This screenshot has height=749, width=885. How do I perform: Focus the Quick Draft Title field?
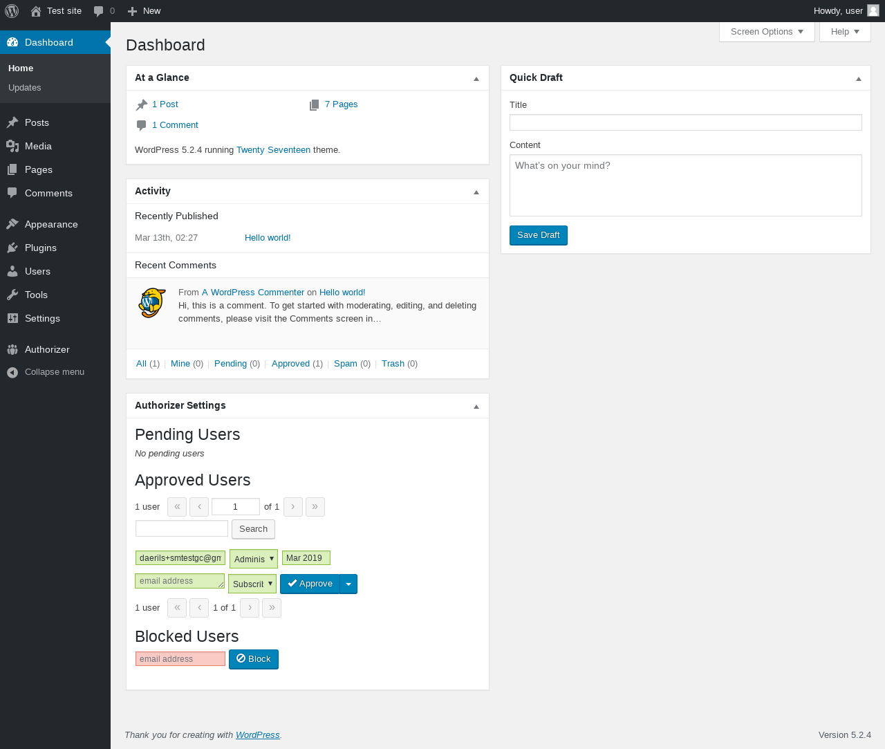coord(686,122)
